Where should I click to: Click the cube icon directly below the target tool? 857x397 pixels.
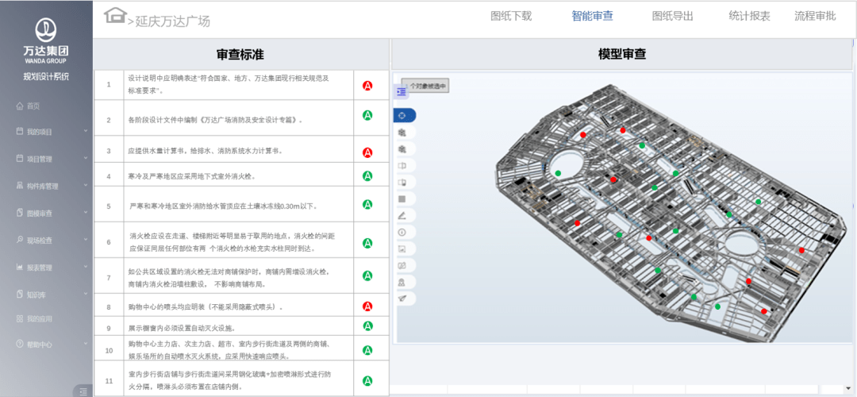click(402, 133)
